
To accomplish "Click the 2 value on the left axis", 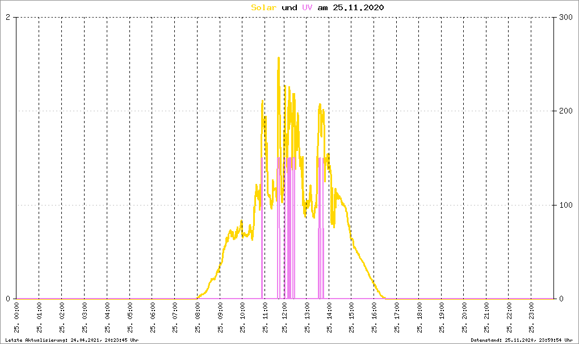I will point(8,17).
